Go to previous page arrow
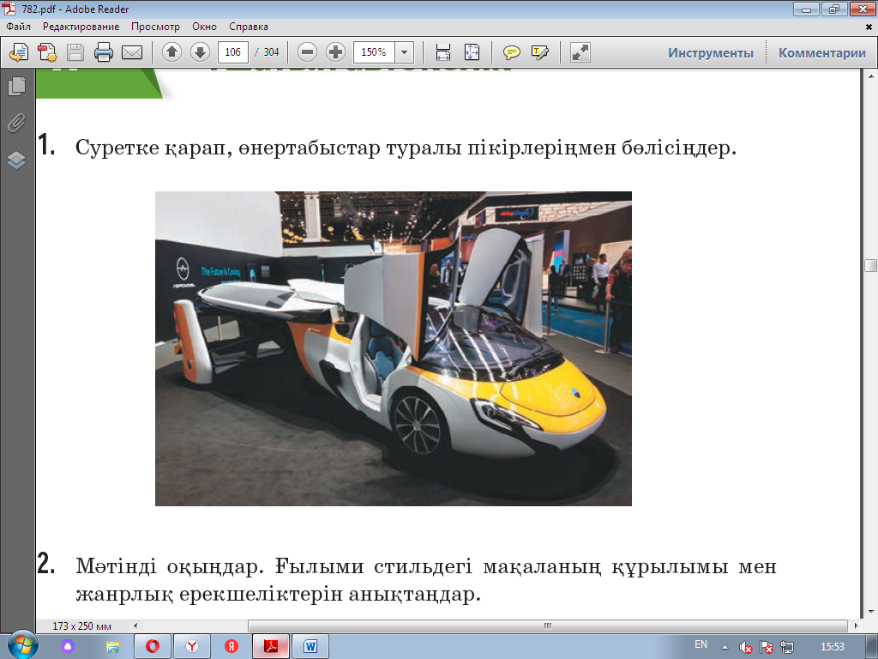The height and width of the screenshot is (659, 878). pyautogui.click(x=171, y=52)
